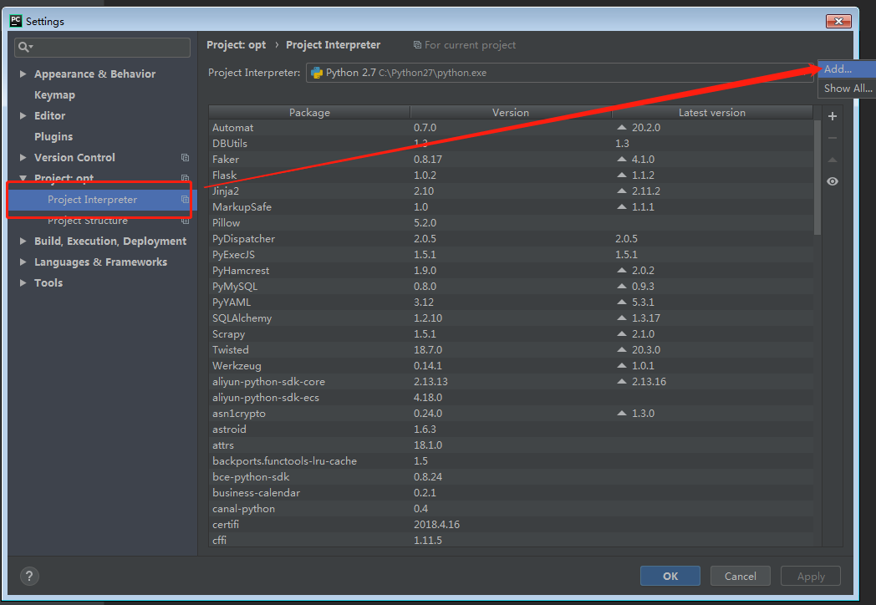Click the upgrade arrow next to Faker 4.1.0

click(622, 160)
